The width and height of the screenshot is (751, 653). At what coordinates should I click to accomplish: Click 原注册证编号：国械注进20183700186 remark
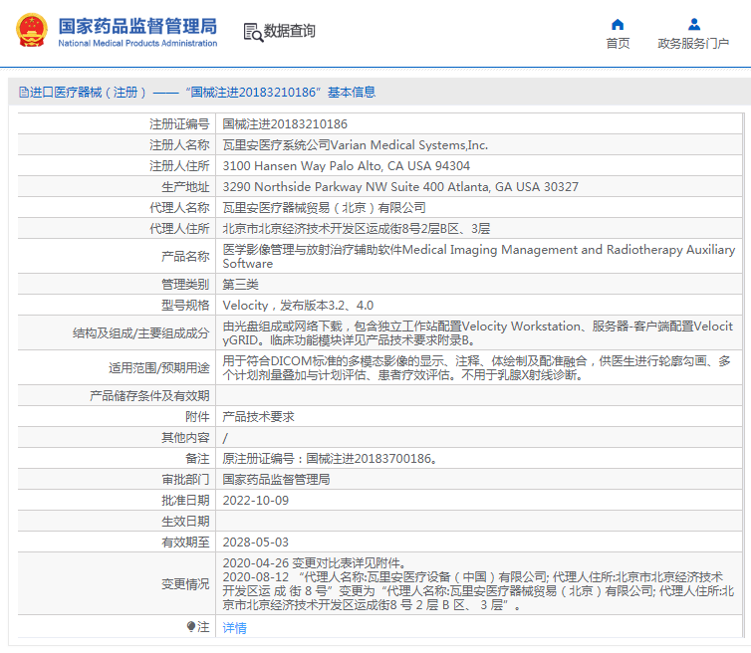tap(330, 458)
